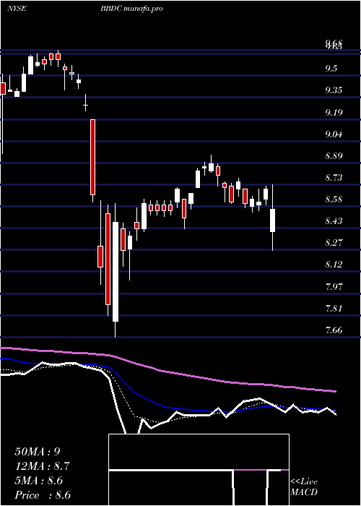Select the 8.27 price level label
Viewport: 361px width, 506px height.
(x=334, y=243)
